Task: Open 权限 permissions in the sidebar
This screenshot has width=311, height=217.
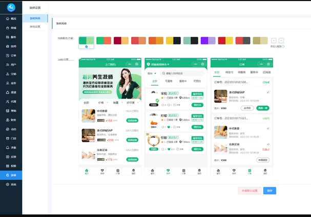Action: 11,166
